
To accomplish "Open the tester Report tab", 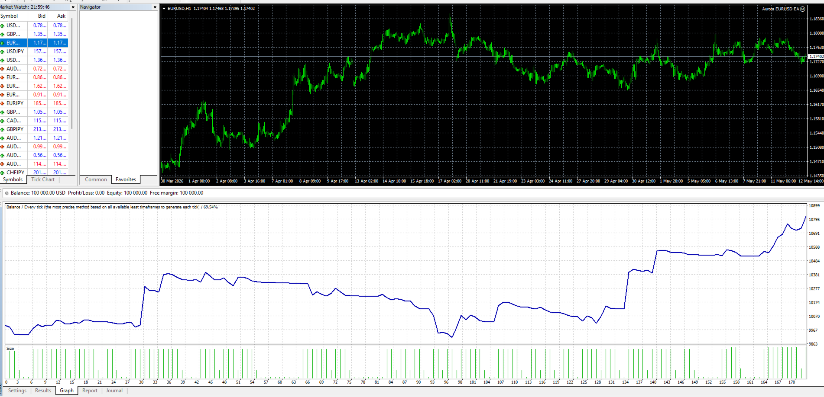I will click(90, 391).
